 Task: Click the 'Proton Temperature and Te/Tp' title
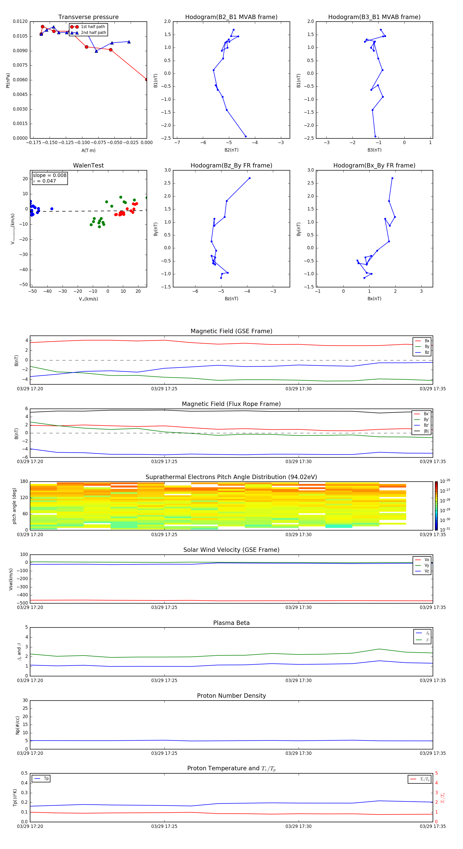click(231, 768)
